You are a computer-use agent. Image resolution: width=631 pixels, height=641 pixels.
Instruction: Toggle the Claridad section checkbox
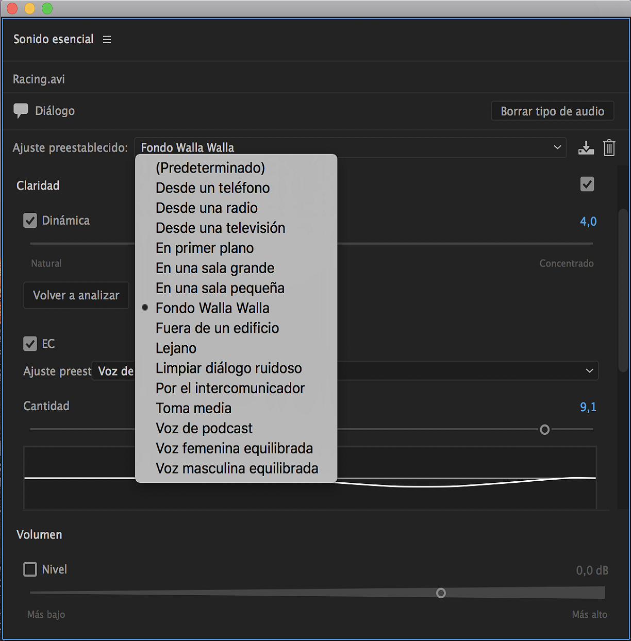click(587, 184)
